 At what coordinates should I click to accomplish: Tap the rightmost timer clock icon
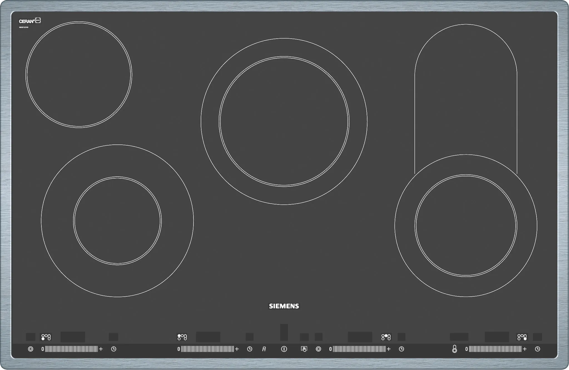538,349
